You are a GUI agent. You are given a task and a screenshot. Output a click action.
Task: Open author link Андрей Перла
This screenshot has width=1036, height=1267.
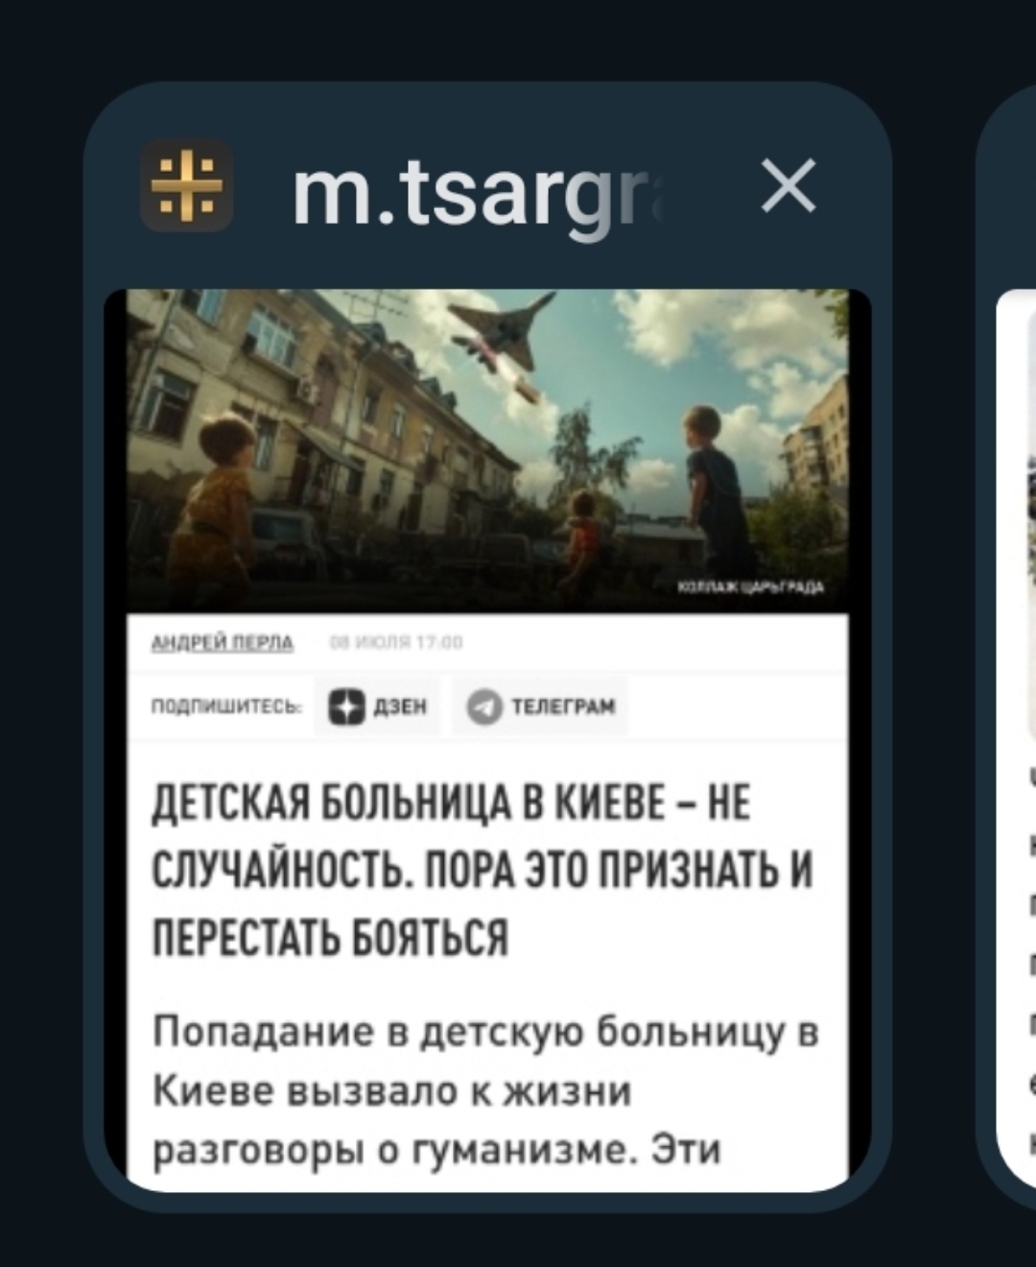pyautogui.click(x=223, y=643)
